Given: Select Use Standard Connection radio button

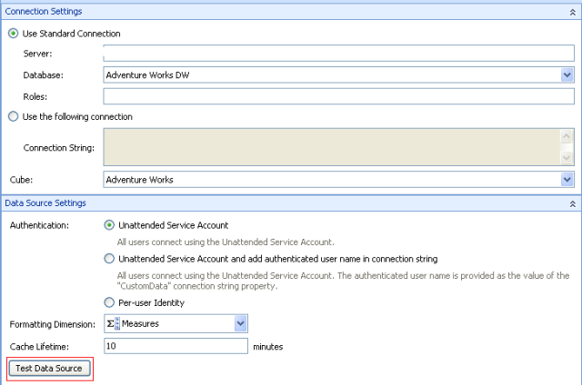Looking at the screenshot, I should click(14, 34).
